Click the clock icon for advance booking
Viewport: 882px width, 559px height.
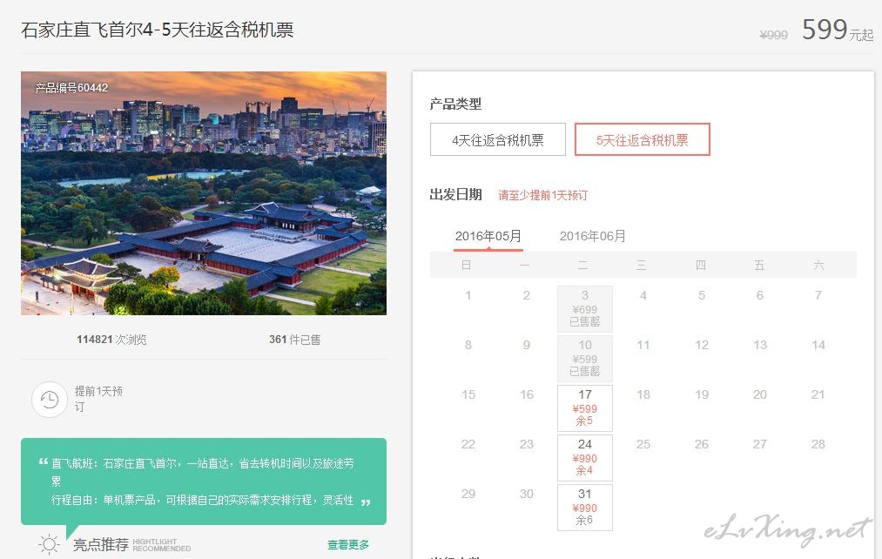coord(50,400)
